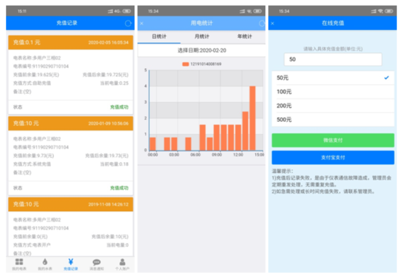Click refresh icon in 充值记录 header
Image resolution: width=400 pixels, height=277 pixels.
[128, 23]
